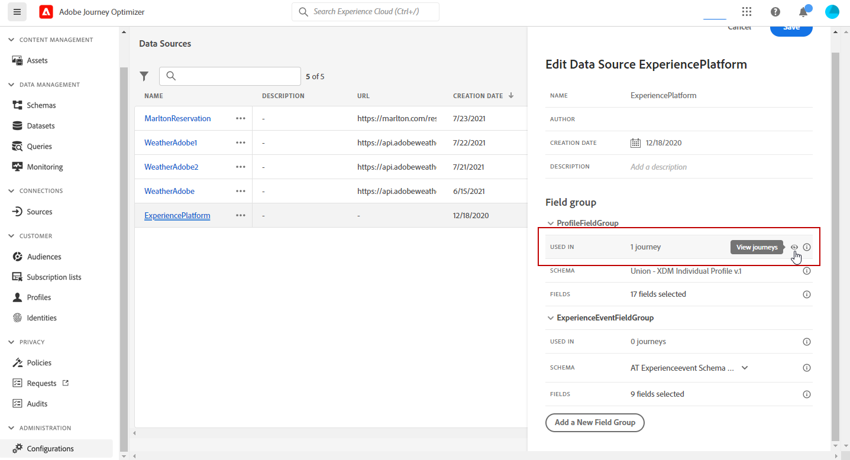This screenshot has height=460, width=850.
Task: Click the Save button
Action: 791,29
